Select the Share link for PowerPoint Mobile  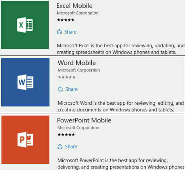[x=71, y=147]
